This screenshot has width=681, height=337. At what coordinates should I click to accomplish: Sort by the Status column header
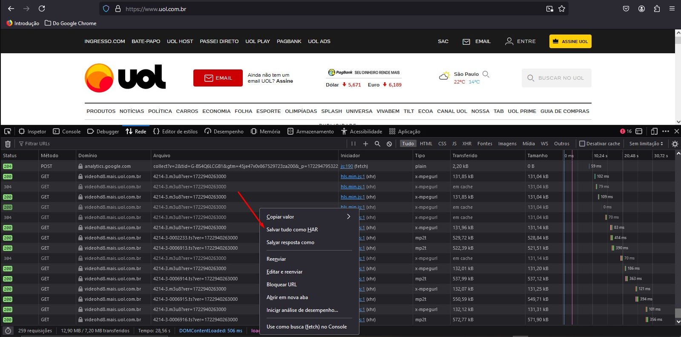pos(19,156)
